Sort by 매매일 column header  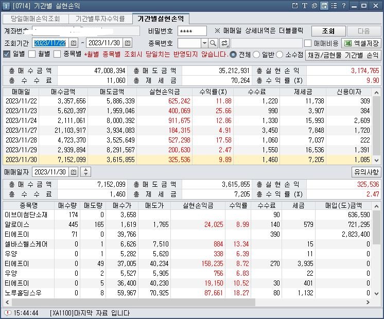pos(21,92)
